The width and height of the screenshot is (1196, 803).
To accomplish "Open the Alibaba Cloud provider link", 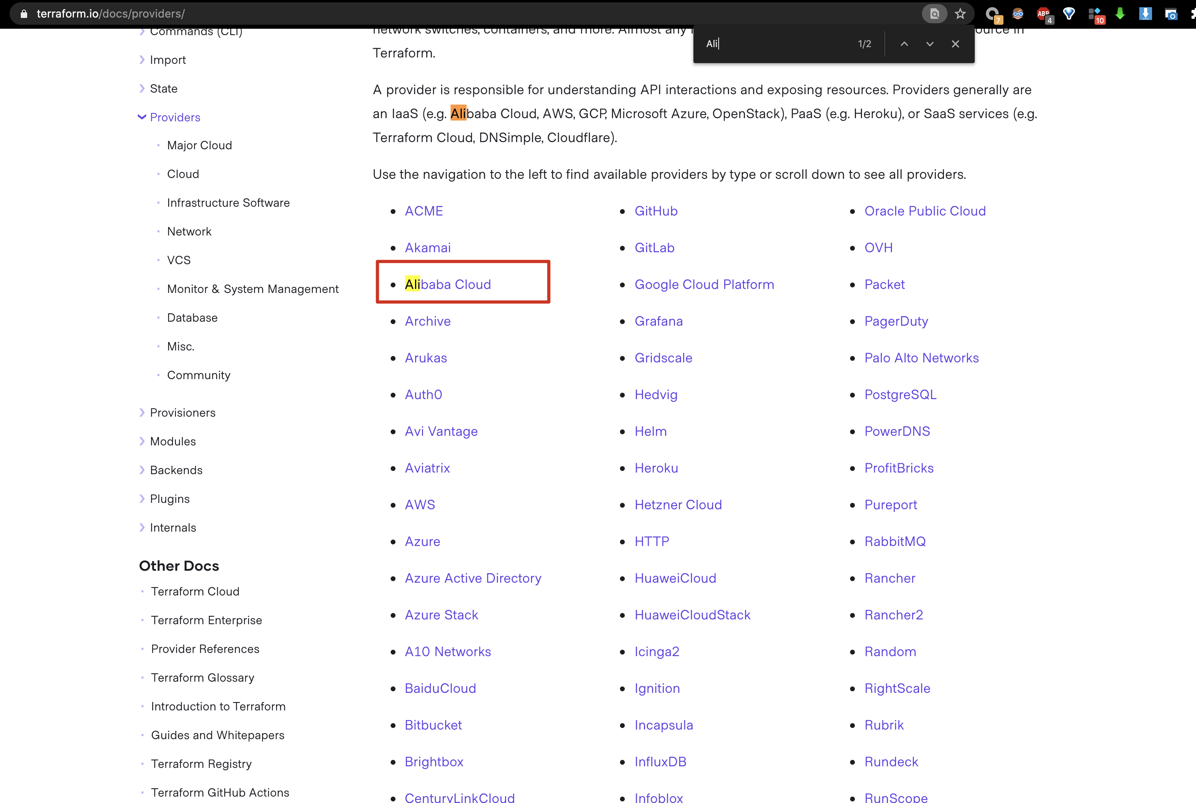I will [447, 285].
